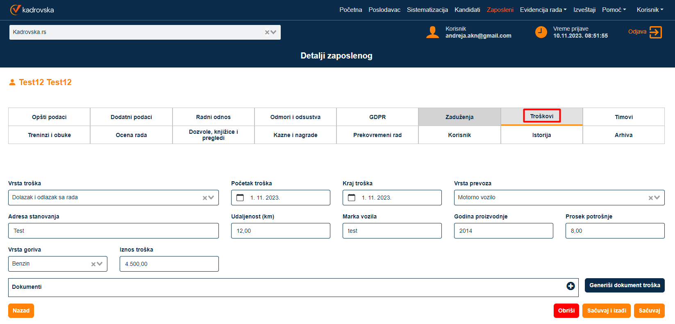The image size is (675, 324).
Task: Expand the Vrsta prevoza dropdown
Action: 657,198
